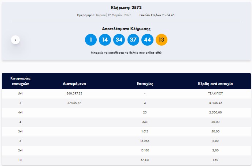This screenshot has width=252, height=166.
Task: Open the online submission link "εδώ"
Action: (x=159, y=53)
